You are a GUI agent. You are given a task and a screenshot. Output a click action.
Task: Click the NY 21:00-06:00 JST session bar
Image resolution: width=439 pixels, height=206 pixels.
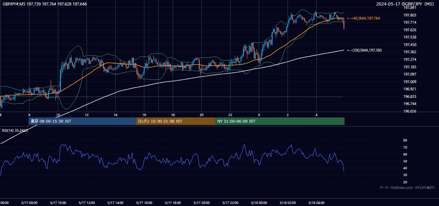pos(280,121)
